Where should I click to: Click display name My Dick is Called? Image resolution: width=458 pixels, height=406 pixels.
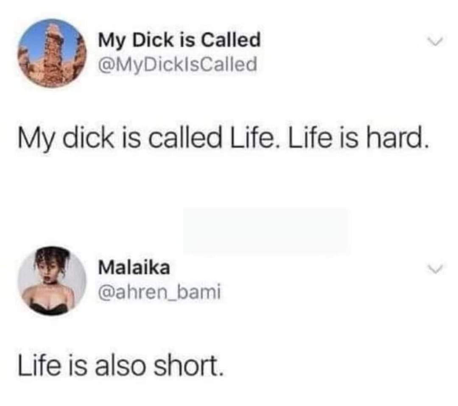[179, 40]
